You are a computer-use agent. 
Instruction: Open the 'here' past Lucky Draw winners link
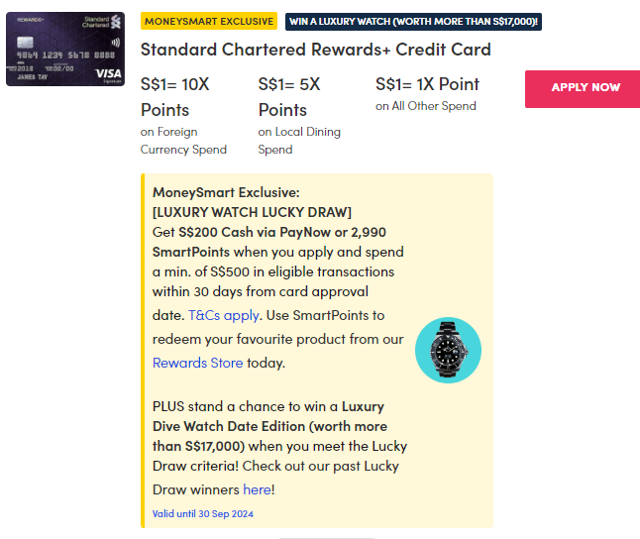(257, 489)
